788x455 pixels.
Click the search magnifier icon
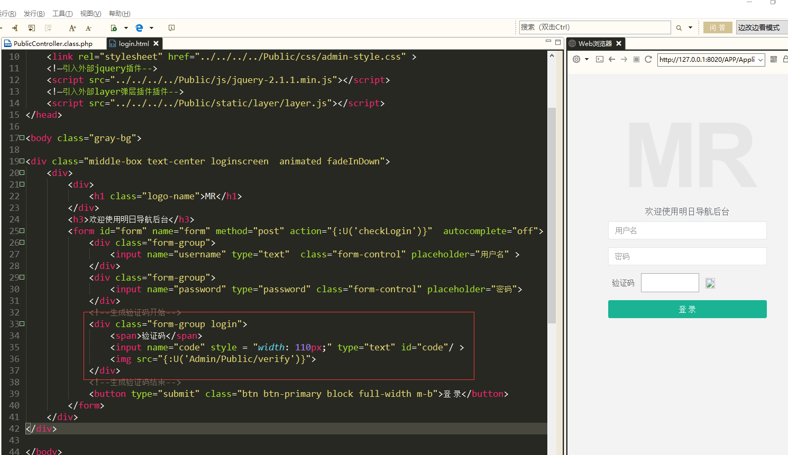679,28
